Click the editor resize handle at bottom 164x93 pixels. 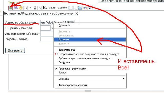coord(88,91)
